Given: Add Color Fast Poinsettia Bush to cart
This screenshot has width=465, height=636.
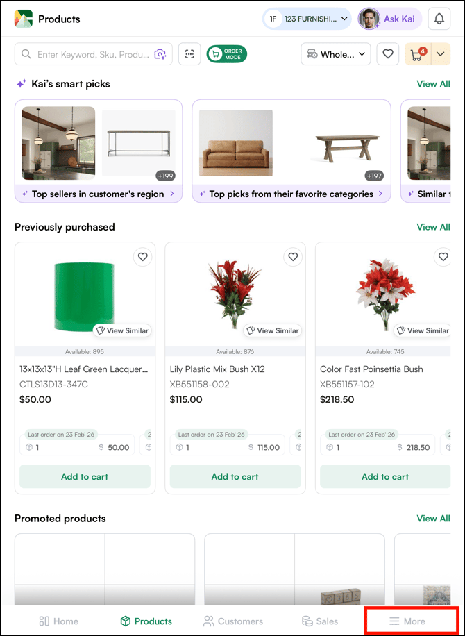Looking at the screenshot, I should click(x=385, y=477).
